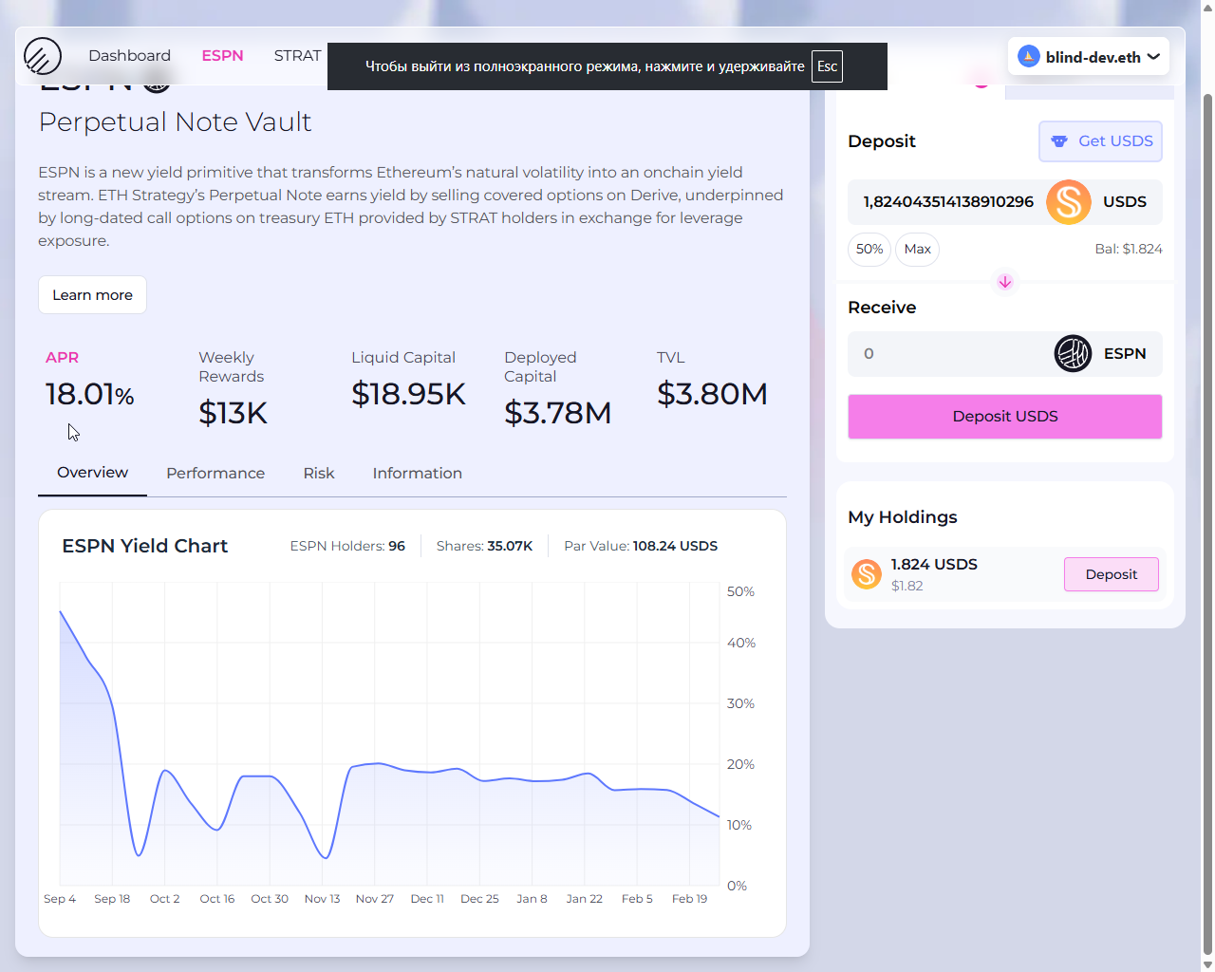Click the ETH Strategy logo icon
The height and width of the screenshot is (972, 1215).
tap(43, 56)
